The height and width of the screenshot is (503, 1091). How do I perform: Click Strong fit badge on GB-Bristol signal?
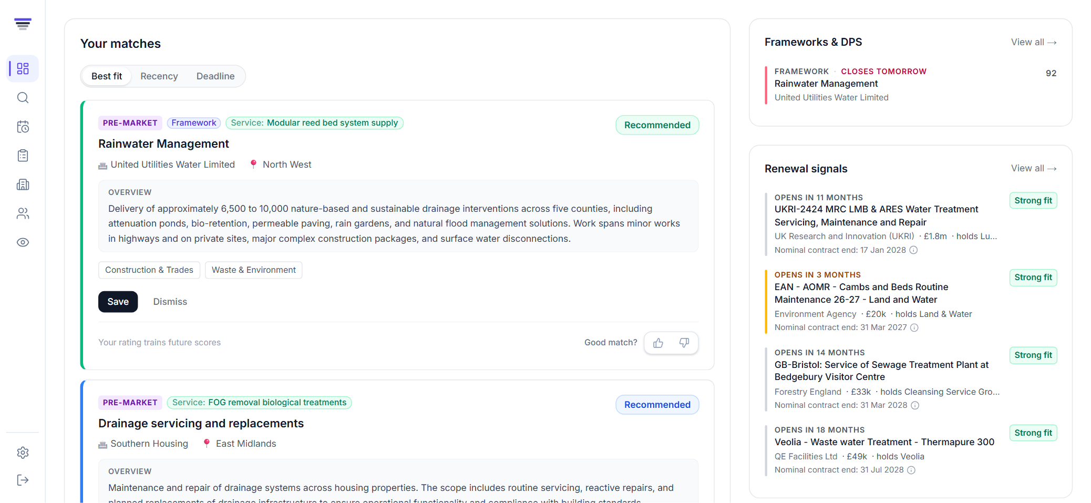1033,355
